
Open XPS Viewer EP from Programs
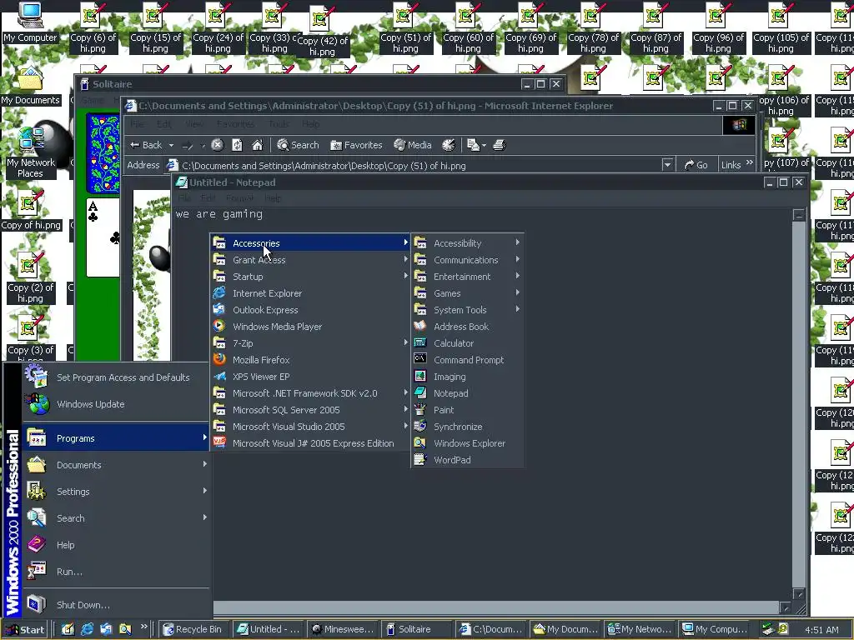click(310, 377)
